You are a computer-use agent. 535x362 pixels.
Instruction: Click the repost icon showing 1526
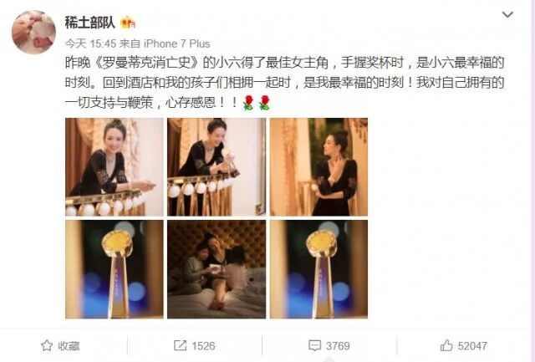coord(181,345)
